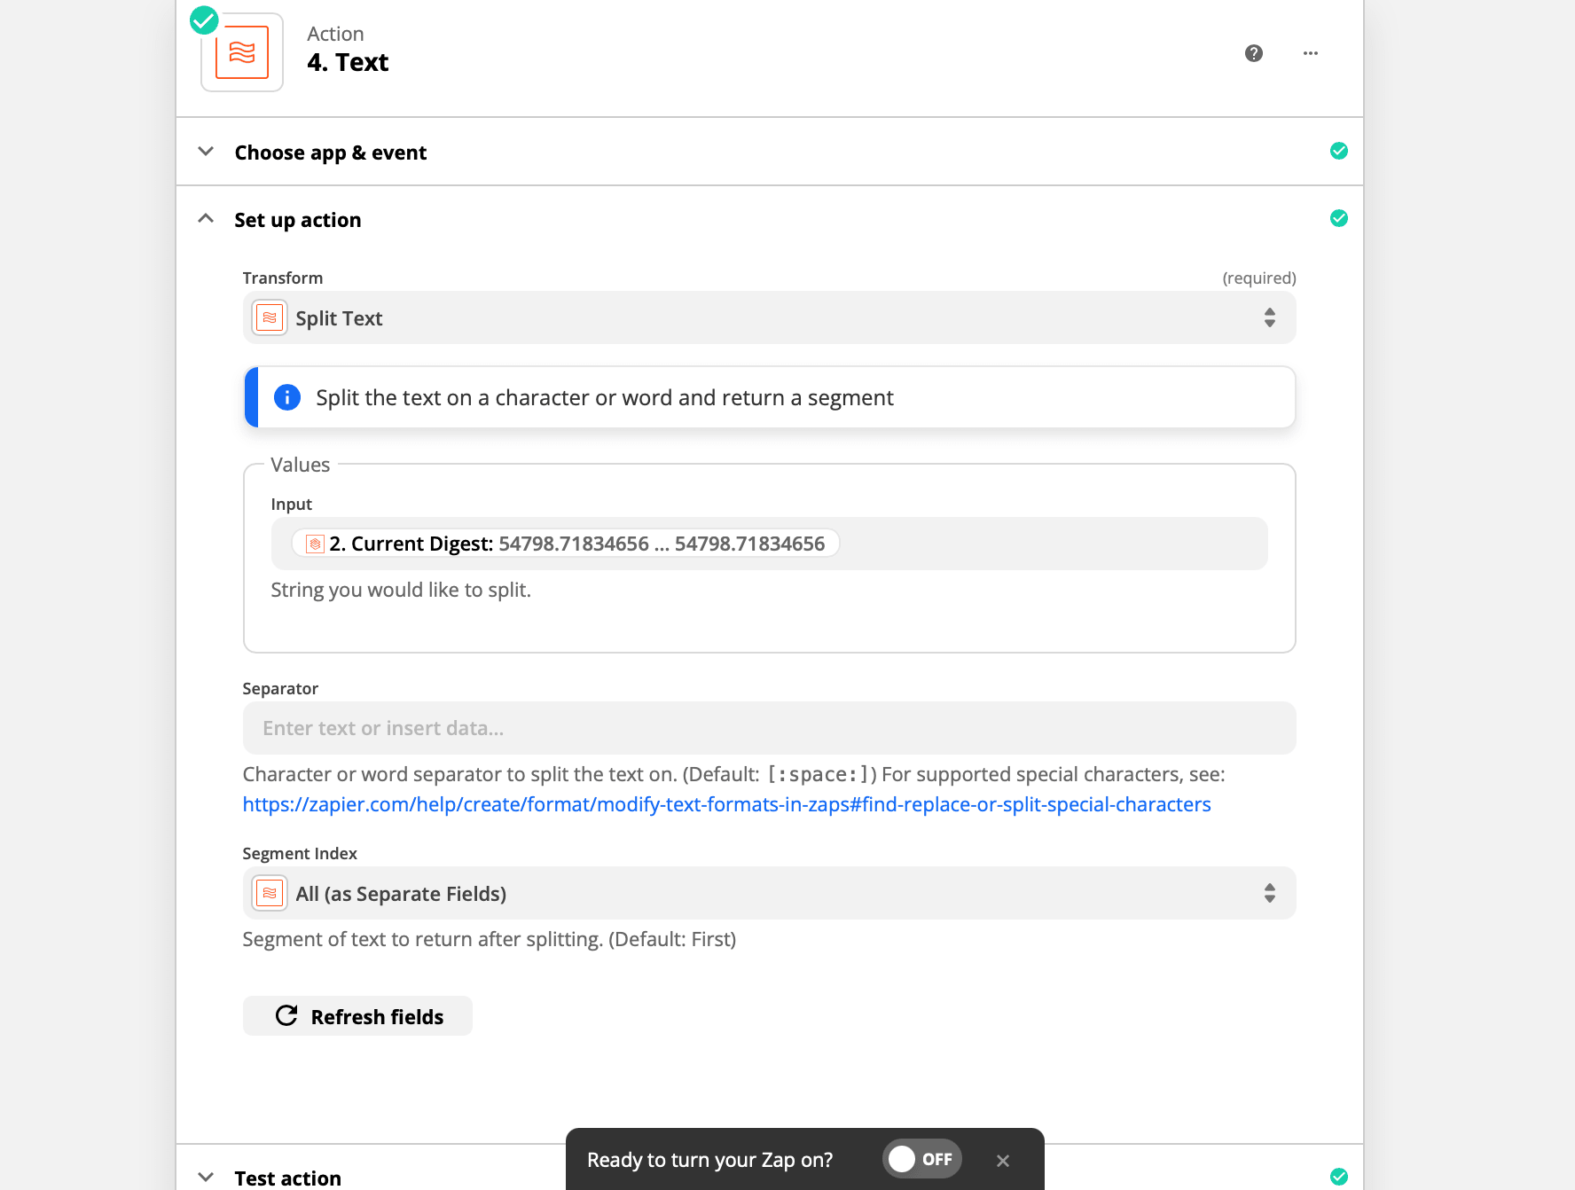Click the green checkmark beside Set up action

[x=1338, y=219]
